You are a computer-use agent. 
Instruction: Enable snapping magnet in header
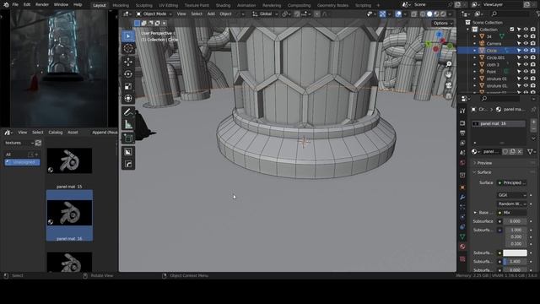[297, 14]
